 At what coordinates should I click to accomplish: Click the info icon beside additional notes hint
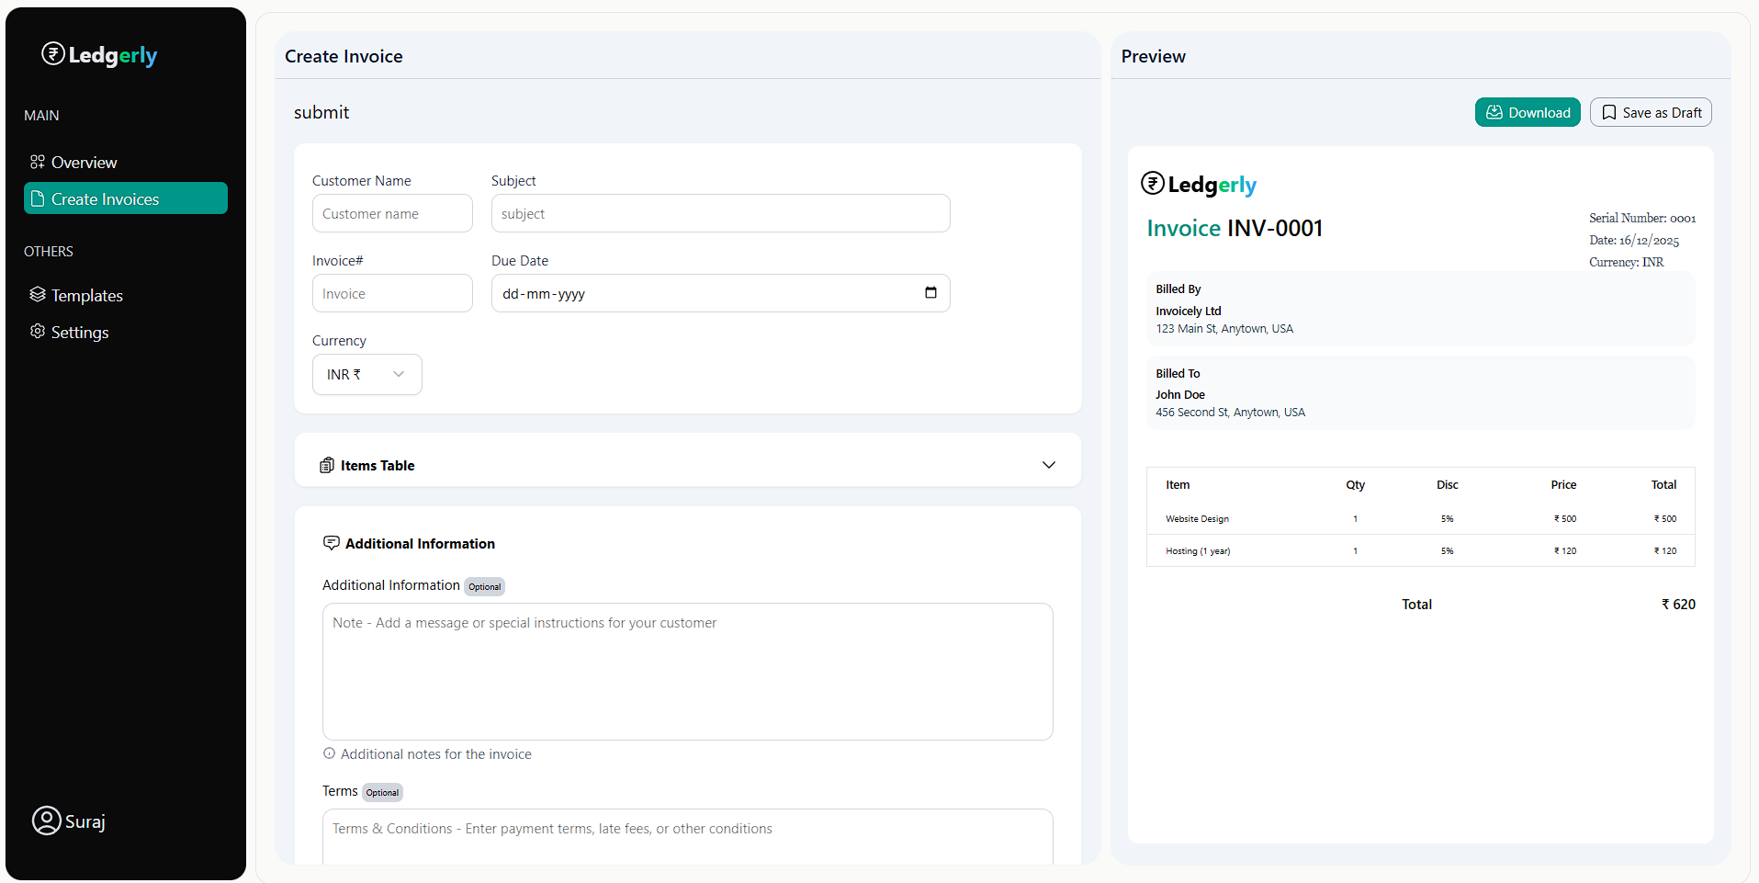click(329, 753)
